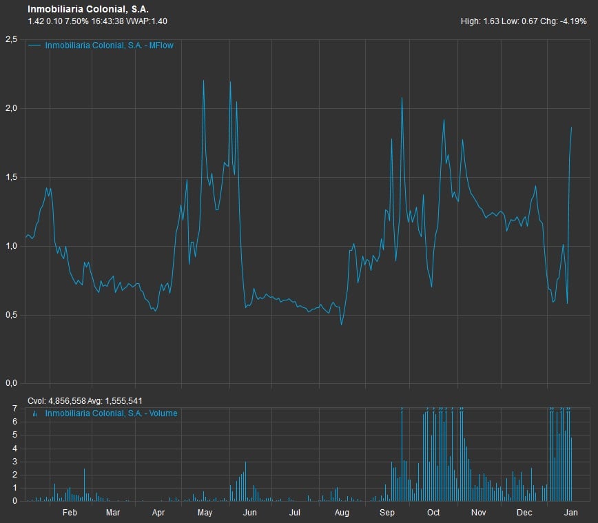Click the Jun month label

coord(250,512)
